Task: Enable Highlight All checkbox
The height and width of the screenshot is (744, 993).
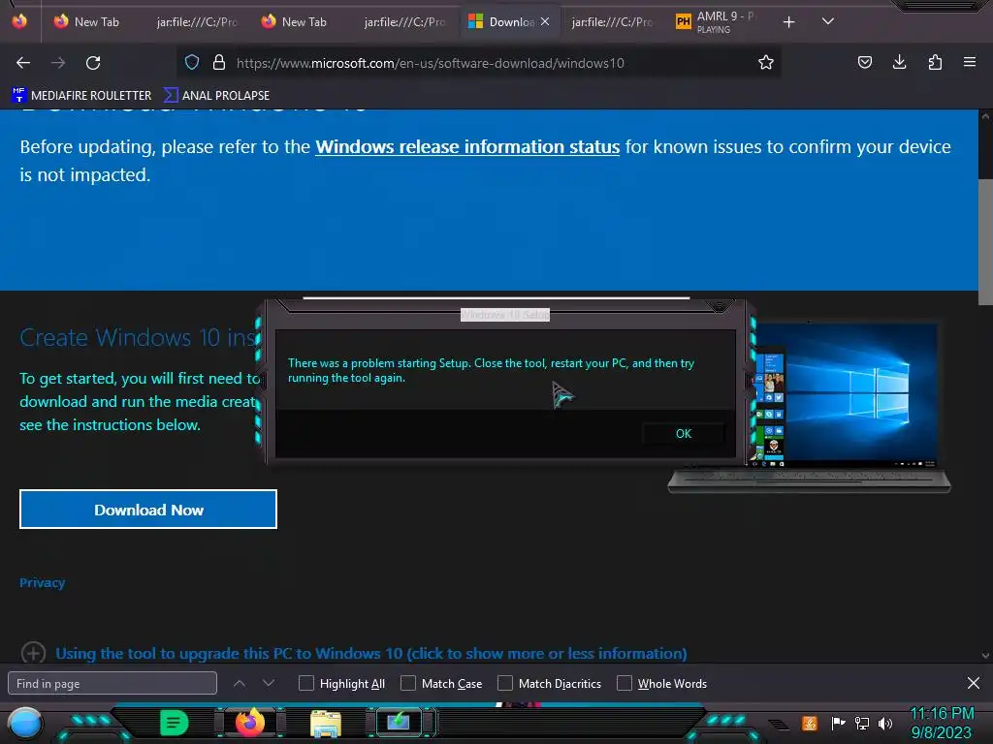Action: (305, 683)
